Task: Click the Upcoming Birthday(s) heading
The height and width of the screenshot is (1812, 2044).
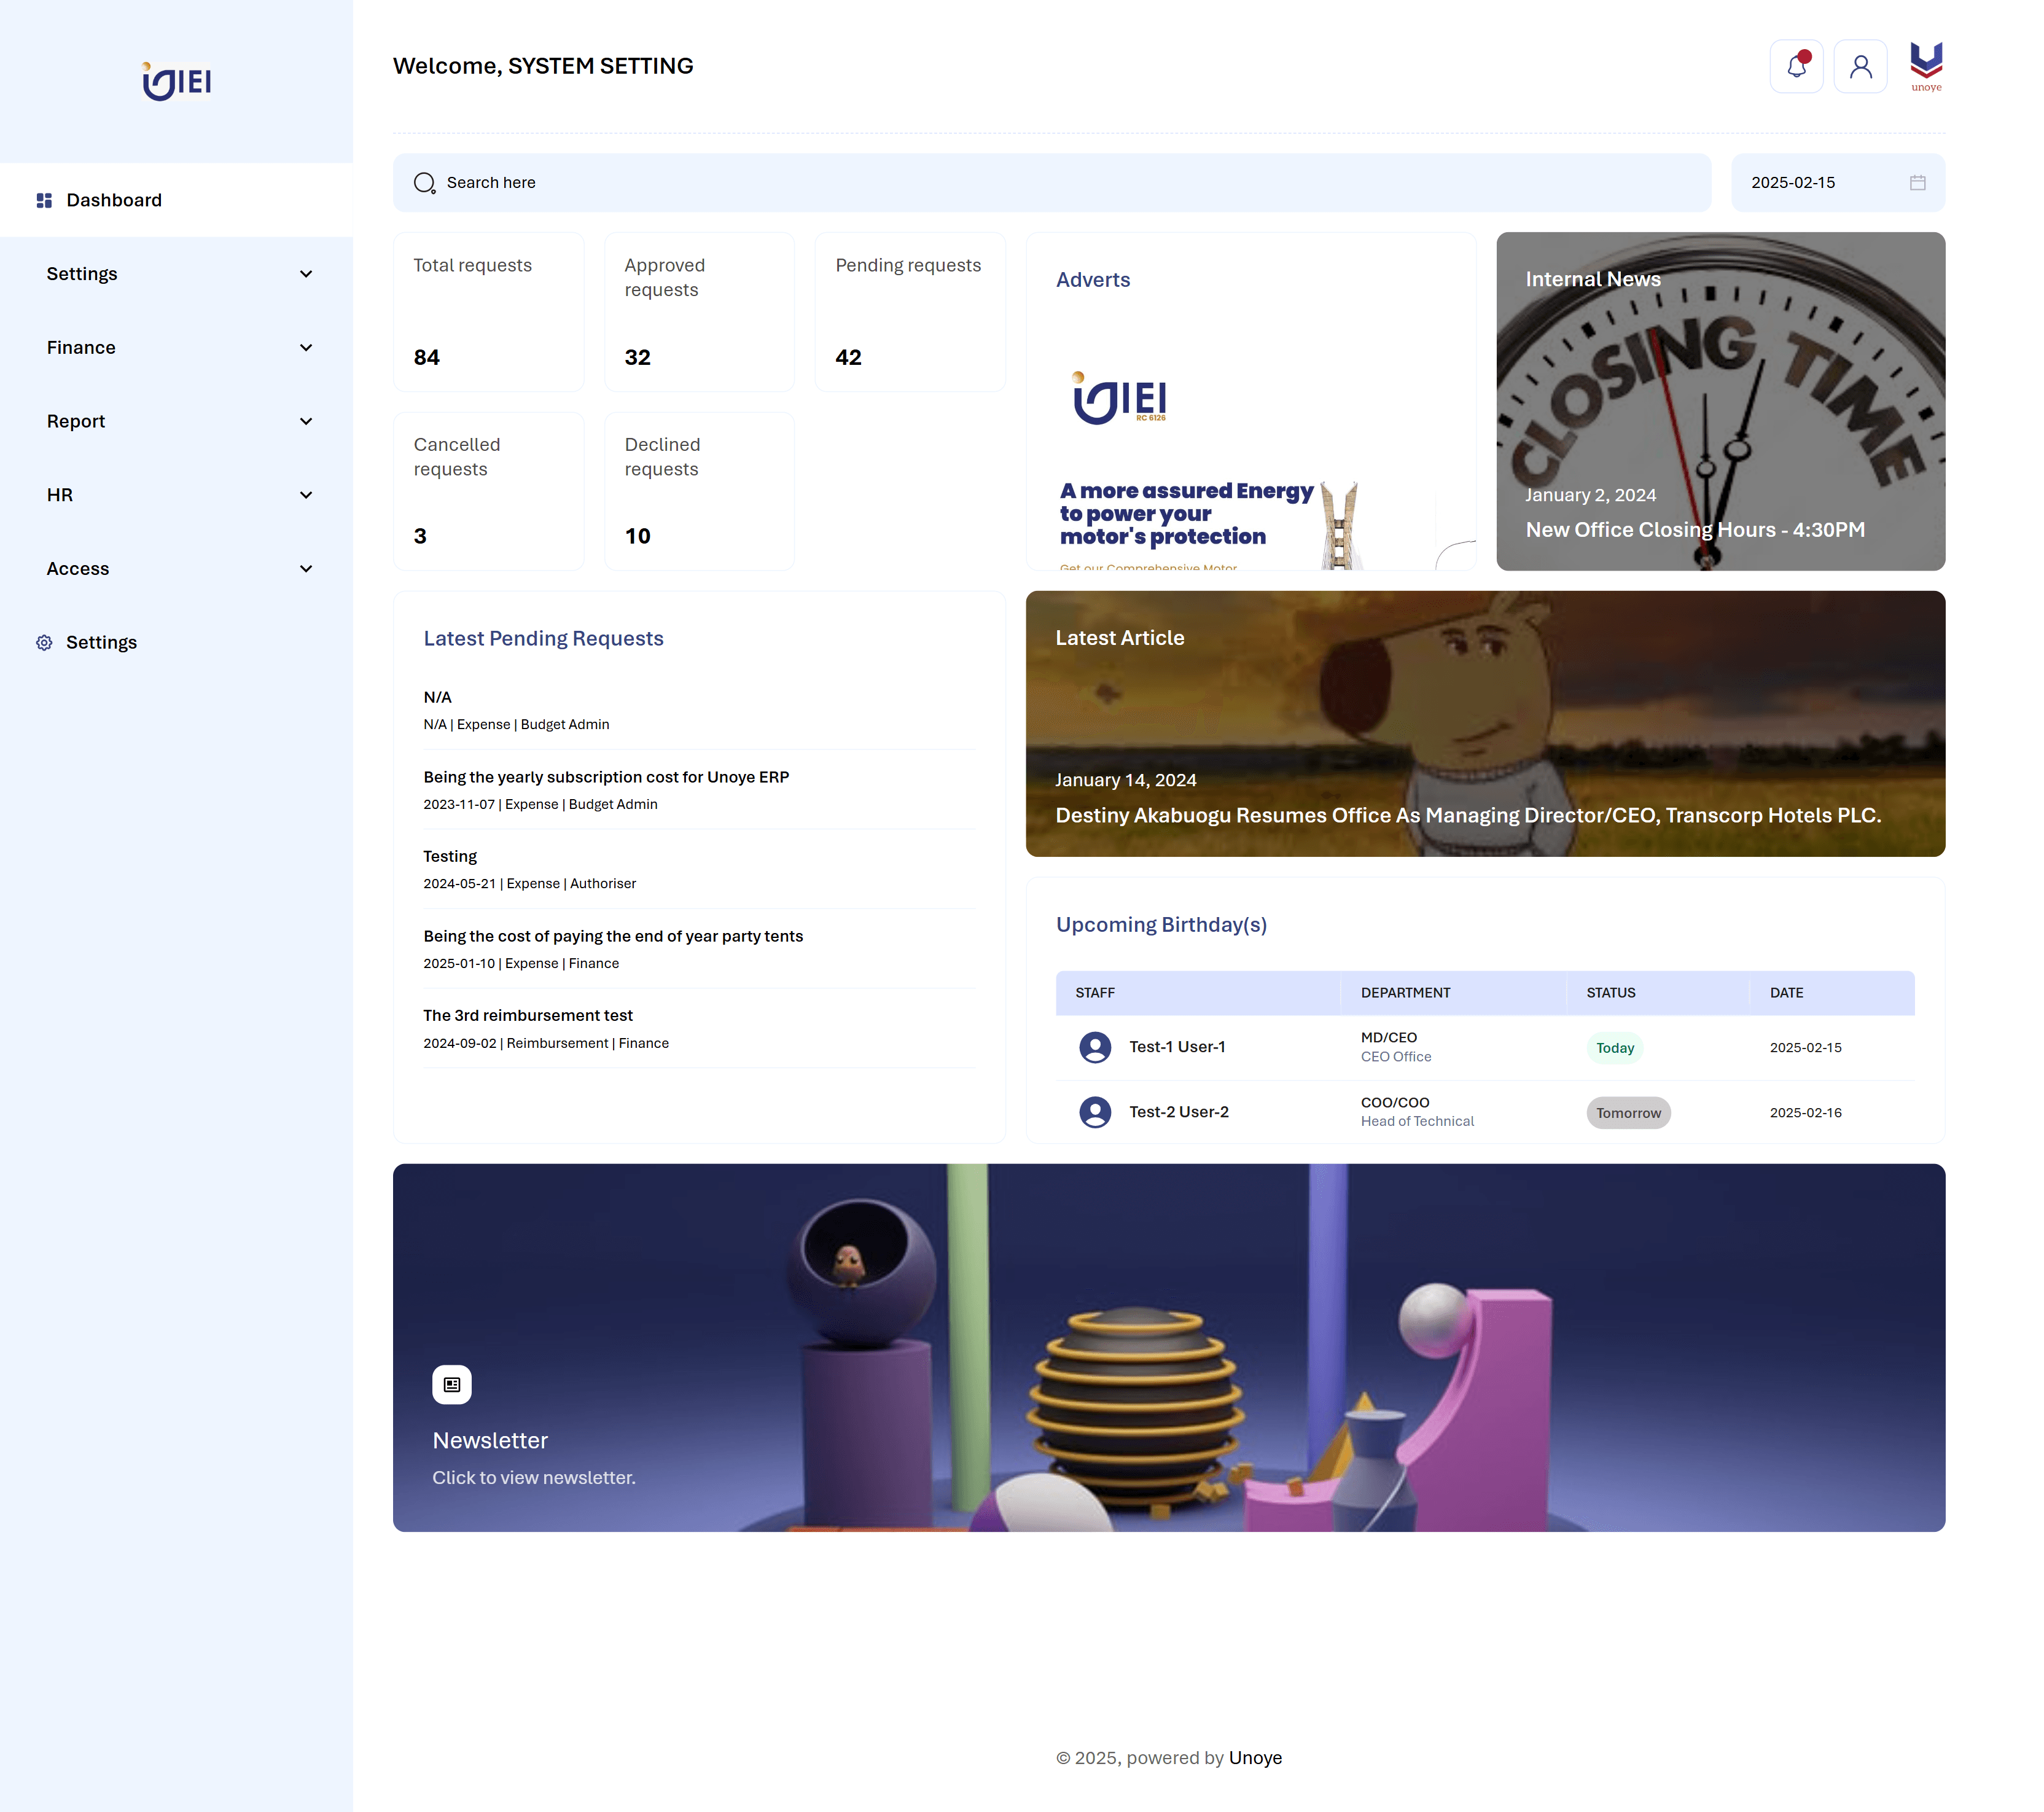Action: 1161,925
